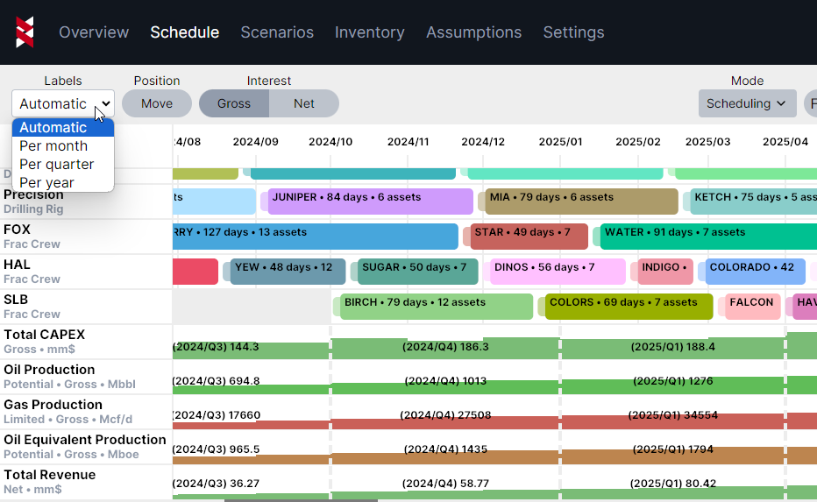The width and height of the screenshot is (817, 502).
Task: Open the Scheduling mode dropdown
Action: (747, 103)
